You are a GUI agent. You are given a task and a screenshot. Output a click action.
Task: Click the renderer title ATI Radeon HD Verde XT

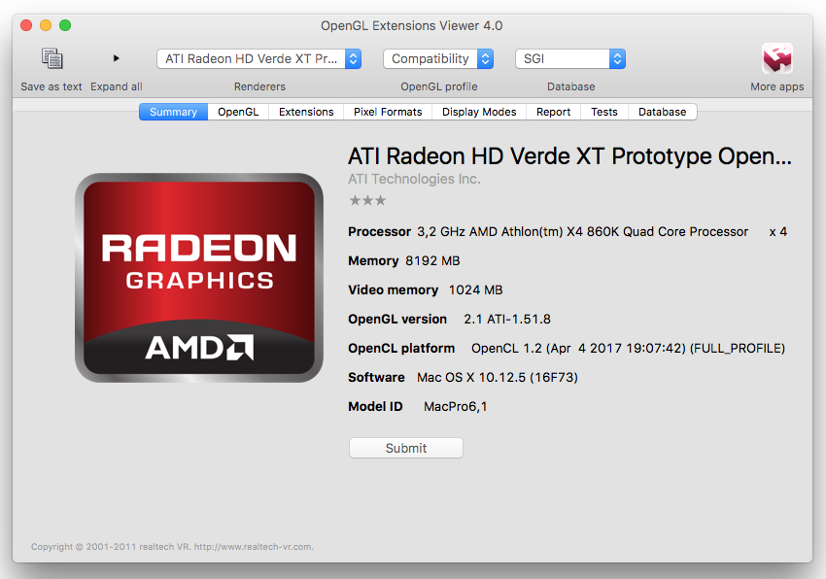click(569, 156)
